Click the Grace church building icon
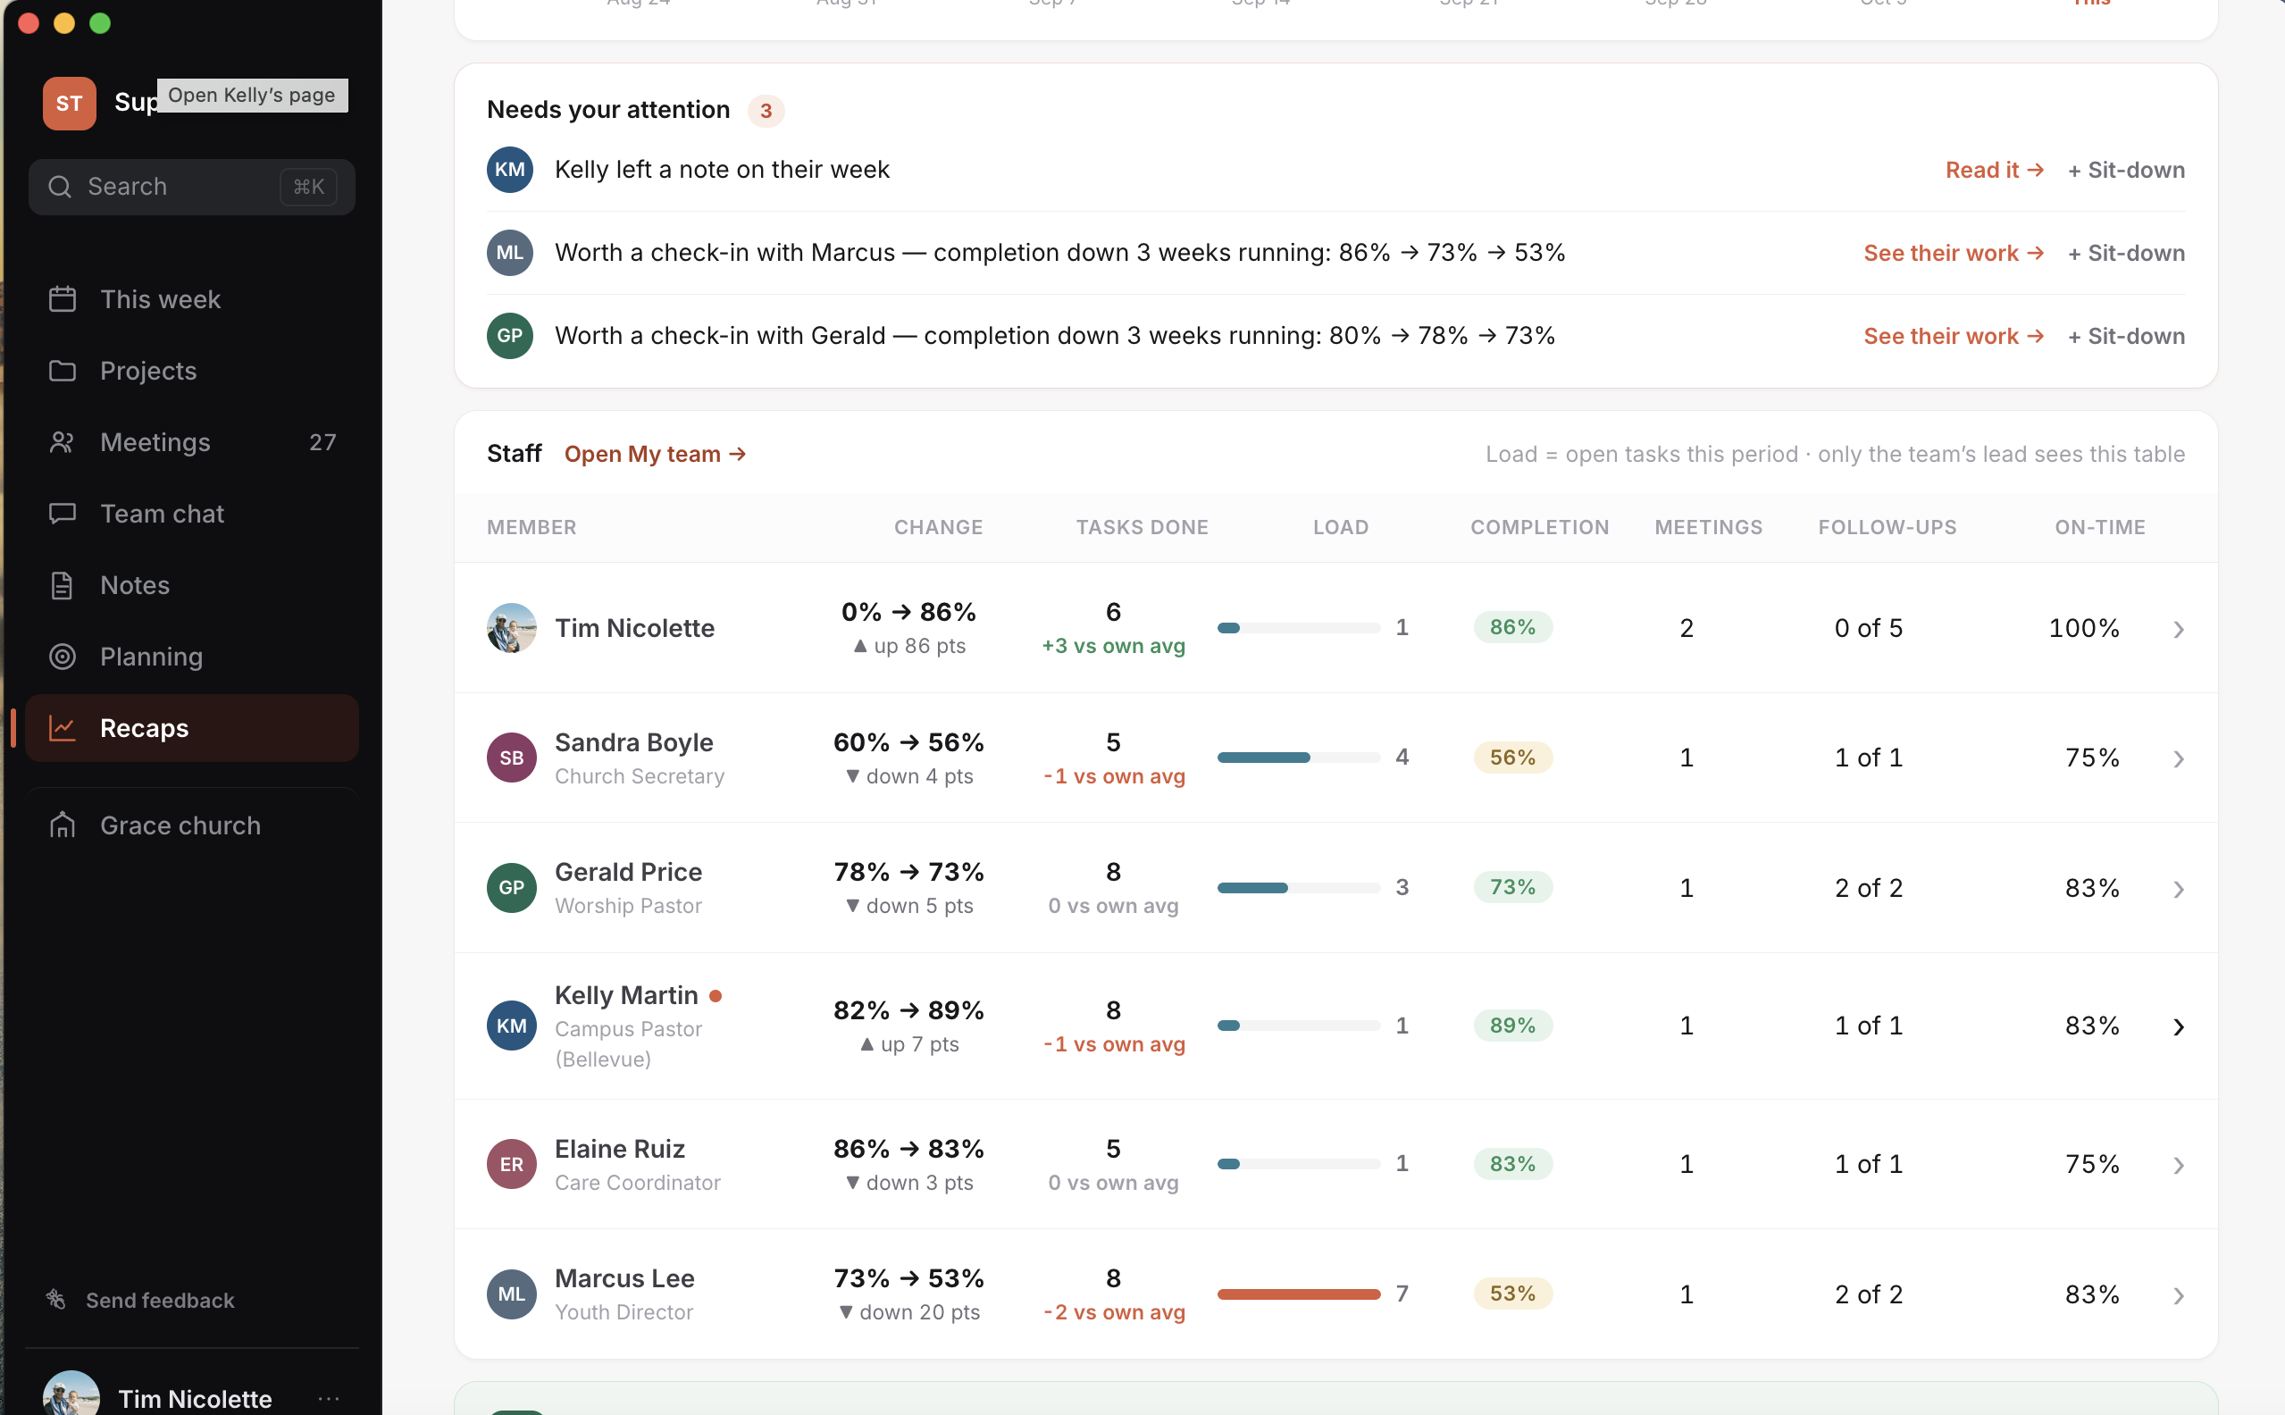Image resolution: width=2285 pixels, height=1415 pixels. [63, 825]
